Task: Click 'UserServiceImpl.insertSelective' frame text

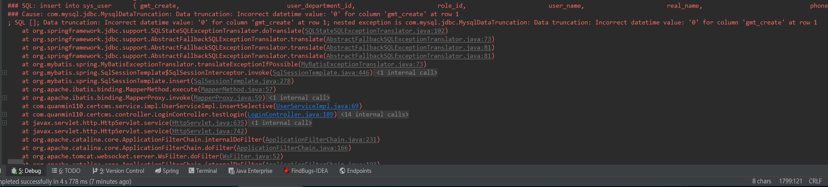Action: 217,106
